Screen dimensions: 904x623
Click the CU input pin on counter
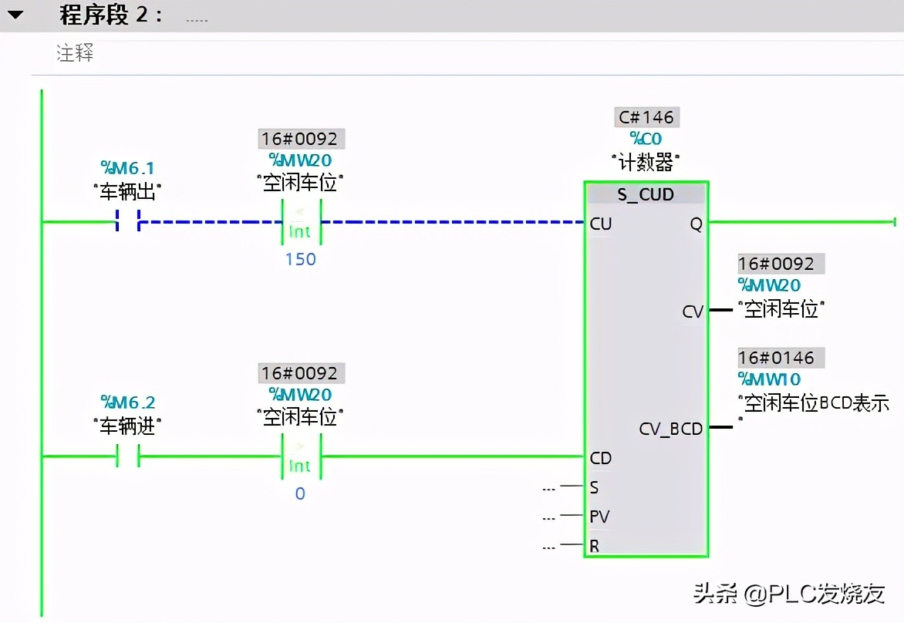point(600,224)
